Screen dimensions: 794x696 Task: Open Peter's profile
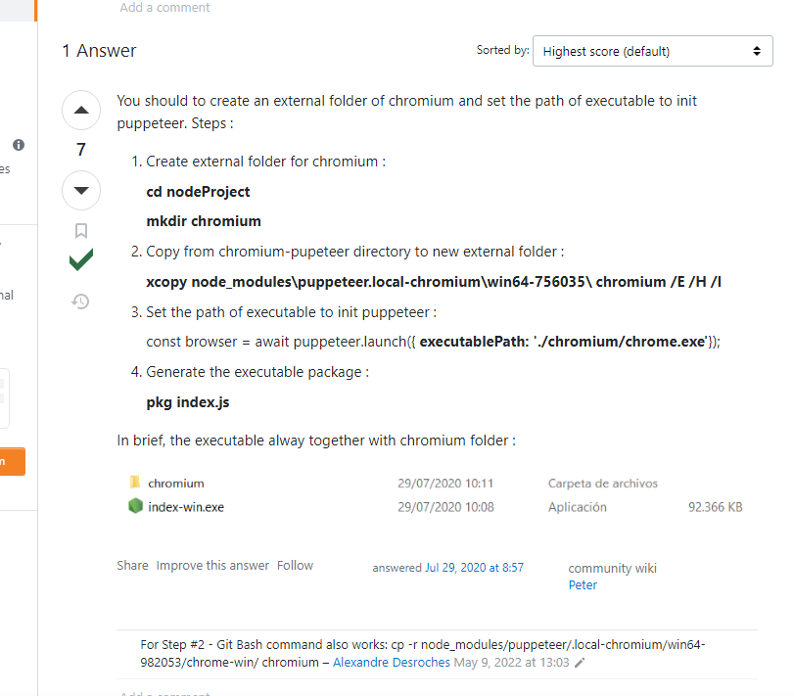point(582,584)
